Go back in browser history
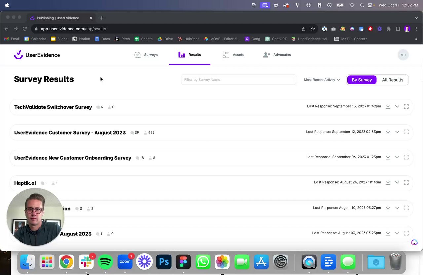 tap(6, 29)
